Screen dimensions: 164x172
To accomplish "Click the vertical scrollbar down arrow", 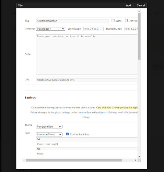I will click(139, 157).
